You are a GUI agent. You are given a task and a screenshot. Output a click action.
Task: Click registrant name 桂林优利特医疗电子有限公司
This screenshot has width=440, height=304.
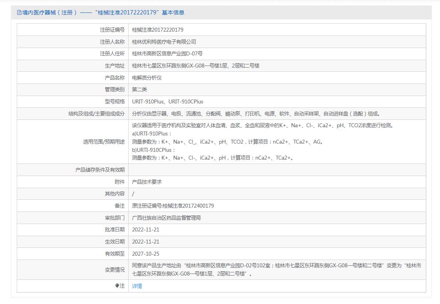click(x=164, y=42)
